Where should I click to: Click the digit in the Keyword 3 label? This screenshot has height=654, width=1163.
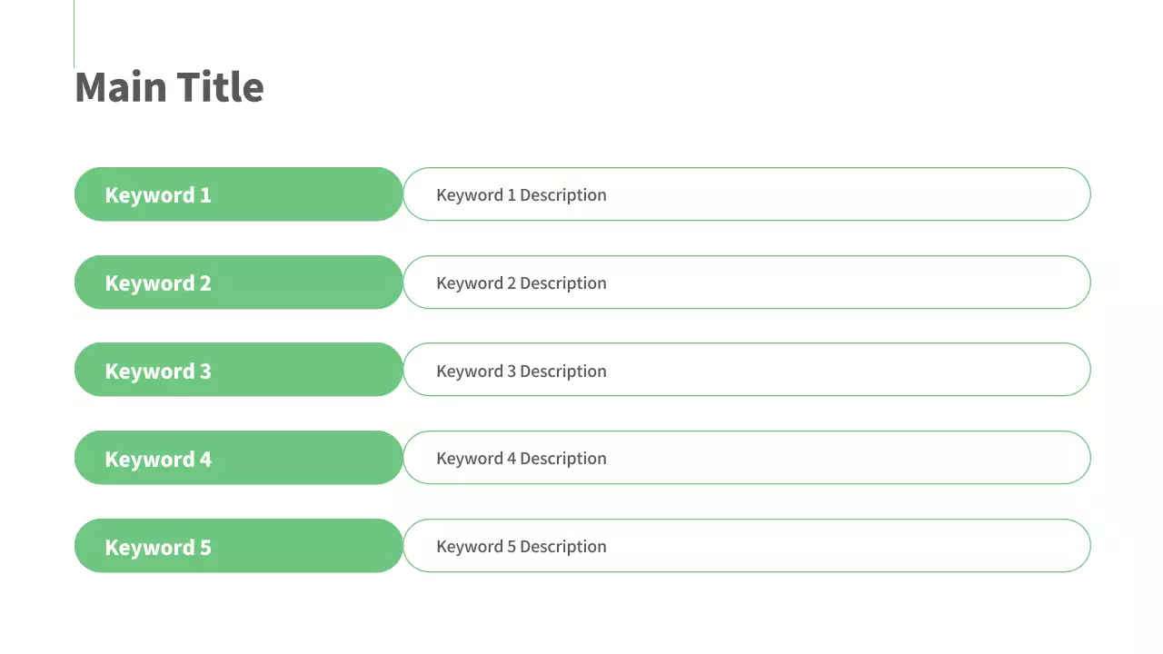[205, 372]
